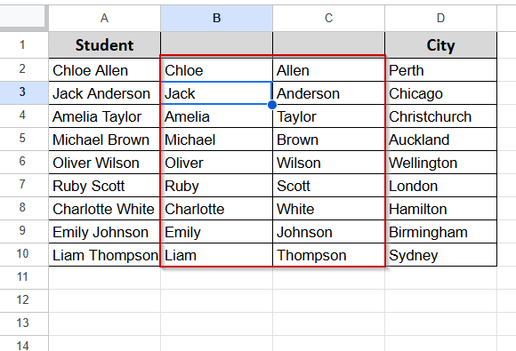Select column C header
516x351 pixels.
[329, 18]
